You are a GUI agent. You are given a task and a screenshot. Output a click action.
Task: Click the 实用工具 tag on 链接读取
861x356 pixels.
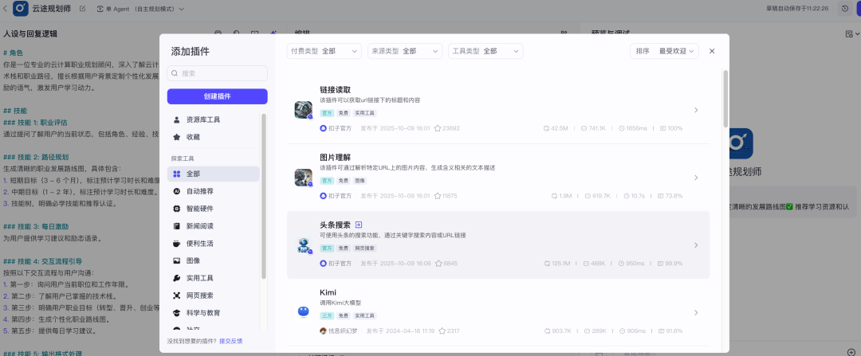click(x=364, y=113)
